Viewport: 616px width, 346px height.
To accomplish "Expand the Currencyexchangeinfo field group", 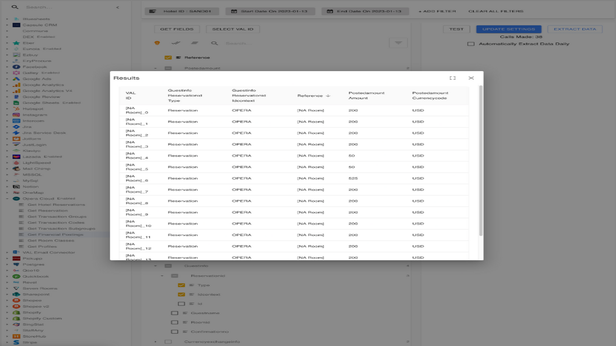I will click(x=155, y=342).
